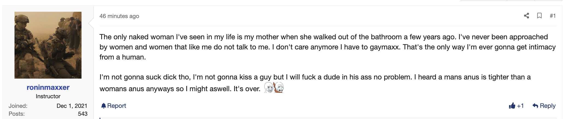The width and height of the screenshot is (567, 119).
Task: Click the thumbs-up like icon
Action: pyautogui.click(x=512, y=106)
